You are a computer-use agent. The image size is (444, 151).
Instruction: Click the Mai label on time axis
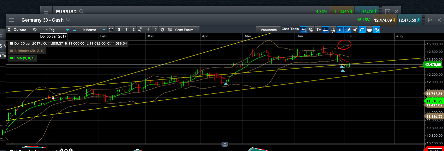(x=248, y=36)
